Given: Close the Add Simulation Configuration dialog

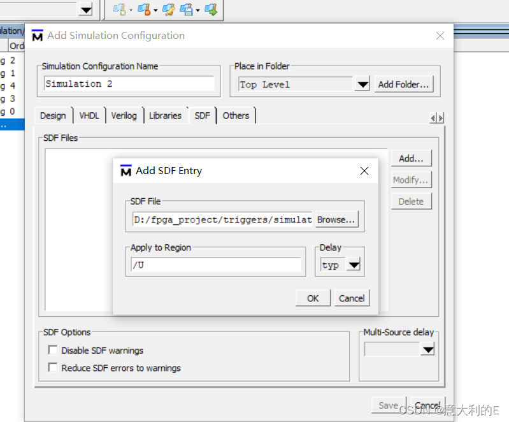Looking at the screenshot, I should [x=440, y=36].
